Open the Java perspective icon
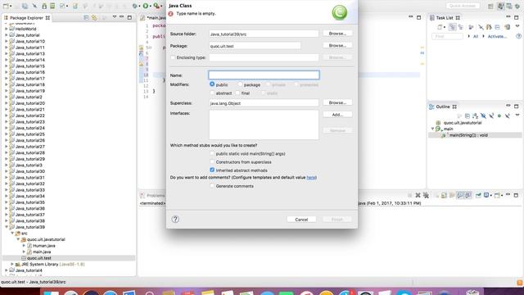 (x=500, y=6)
